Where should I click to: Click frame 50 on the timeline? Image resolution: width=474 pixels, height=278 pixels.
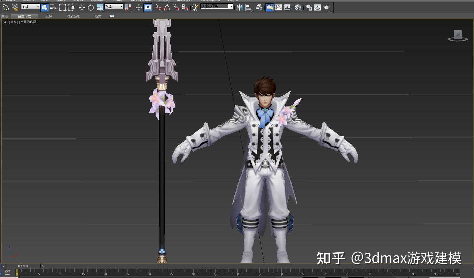(237, 274)
